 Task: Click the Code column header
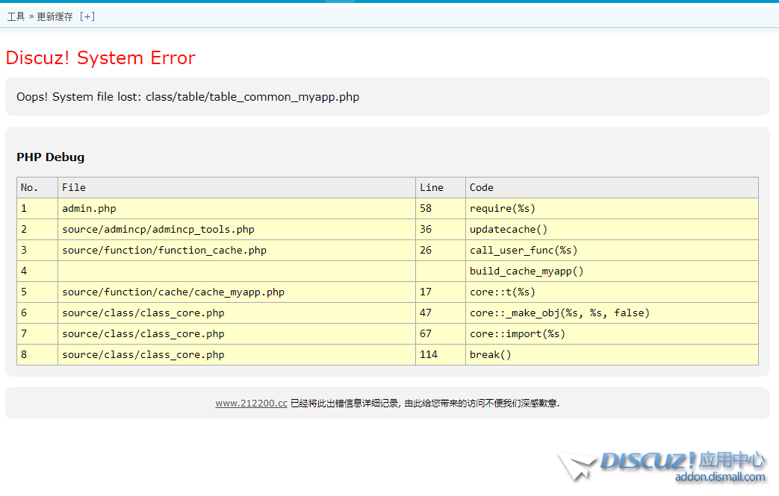pos(482,187)
